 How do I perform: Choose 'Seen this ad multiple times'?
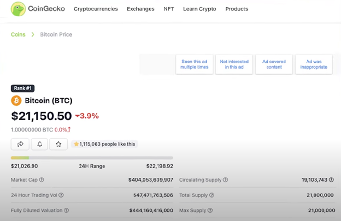tap(195, 64)
